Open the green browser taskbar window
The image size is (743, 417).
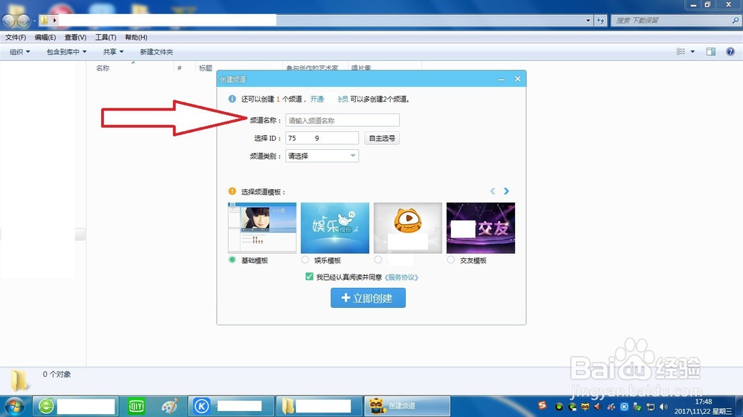click(x=76, y=406)
